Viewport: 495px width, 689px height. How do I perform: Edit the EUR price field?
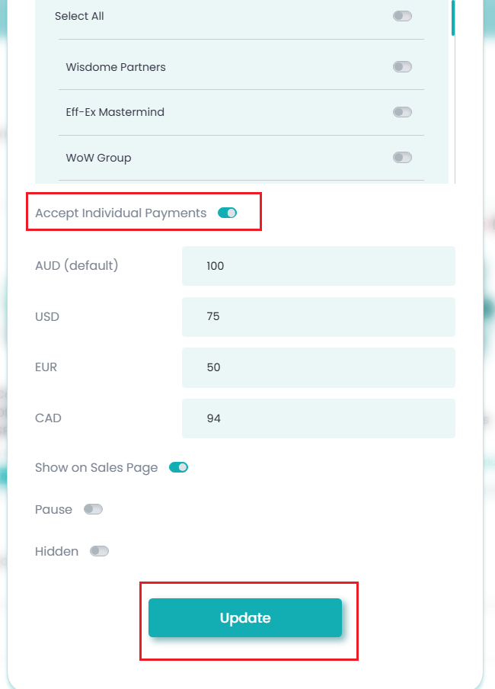(318, 367)
